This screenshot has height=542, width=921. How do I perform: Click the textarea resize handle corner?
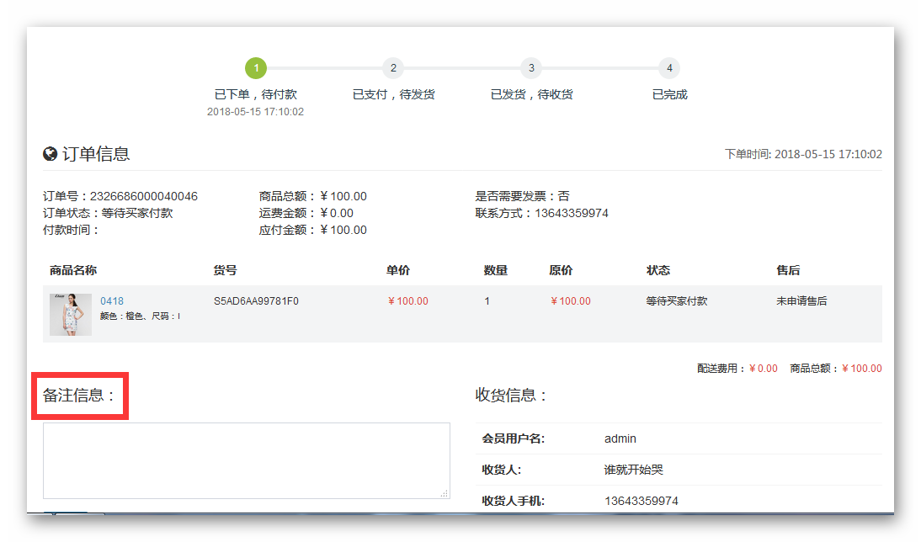(x=445, y=493)
